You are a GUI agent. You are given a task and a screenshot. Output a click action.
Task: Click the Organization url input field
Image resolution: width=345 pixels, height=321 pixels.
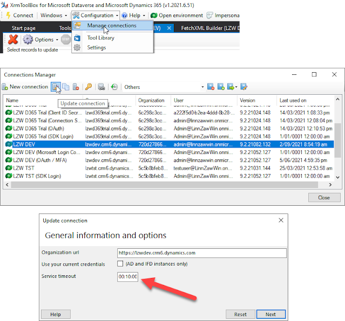click(x=202, y=253)
